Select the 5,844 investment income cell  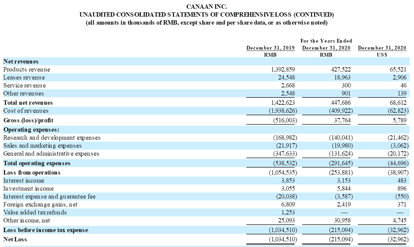coord(344,188)
